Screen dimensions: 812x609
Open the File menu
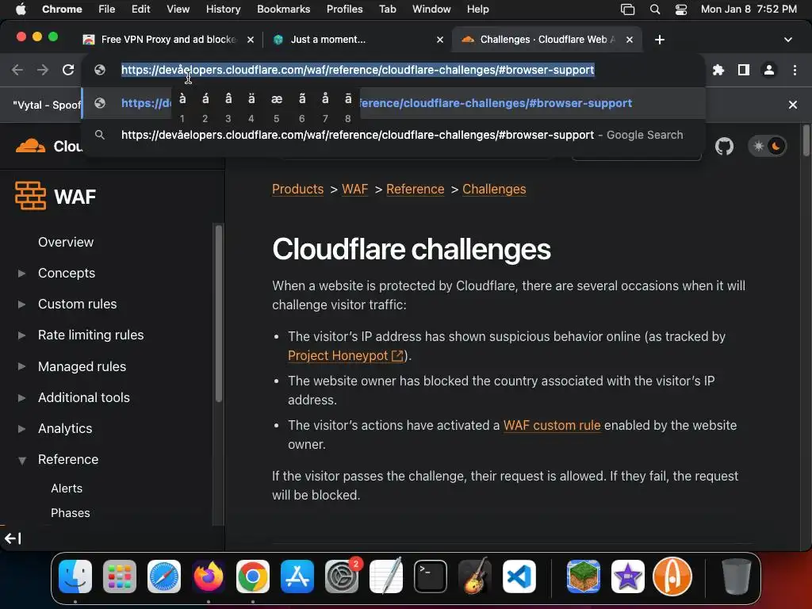(x=107, y=10)
